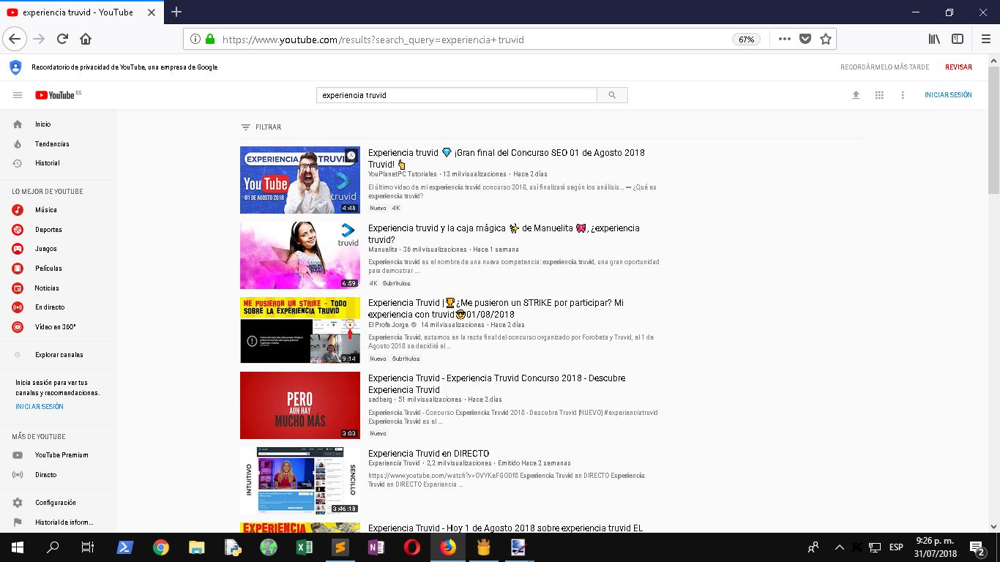Click the INICIAR SESIÓN button in header
1000x562 pixels.
pyautogui.click(x=948, y=95)
